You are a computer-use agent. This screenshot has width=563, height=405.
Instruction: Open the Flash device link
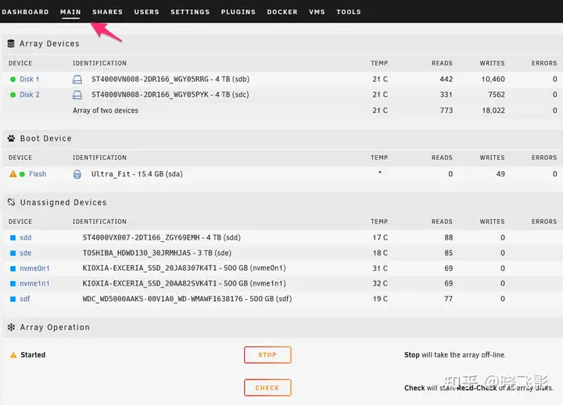[38, 174]
